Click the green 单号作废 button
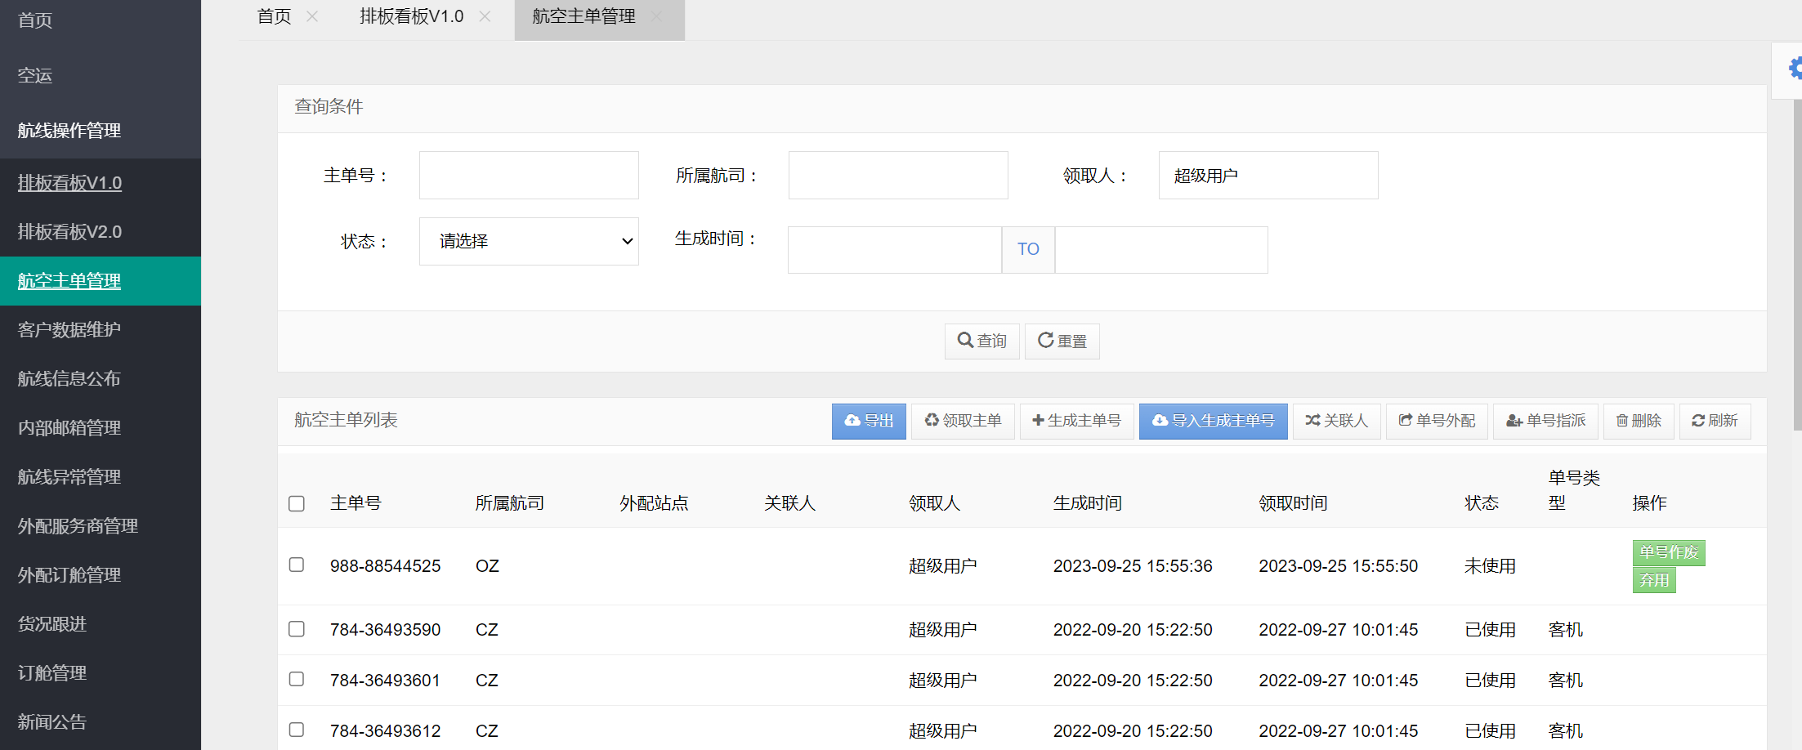This screenshot has height=750, width=1802. (x=1669, y=553)
